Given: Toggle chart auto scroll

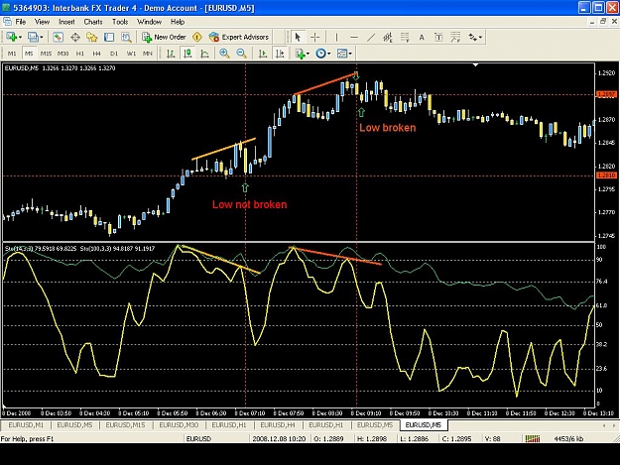Looking at the screenshot, I should [x=263, y=54].
